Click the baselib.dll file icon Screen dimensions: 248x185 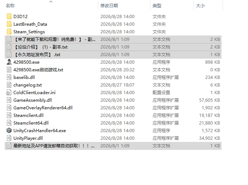click(9, 77)
